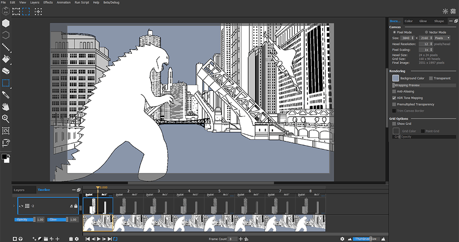The image size is (459, 242).
Task: Click the layer mask circle icon at bottom
Action: 15,239
